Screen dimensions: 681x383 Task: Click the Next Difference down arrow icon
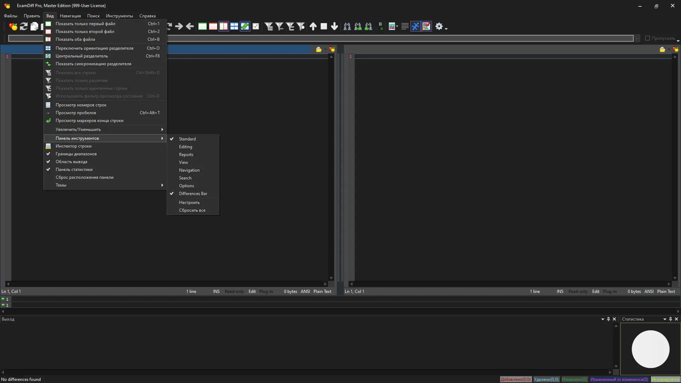pyautogui.click(x=334, y=26)
